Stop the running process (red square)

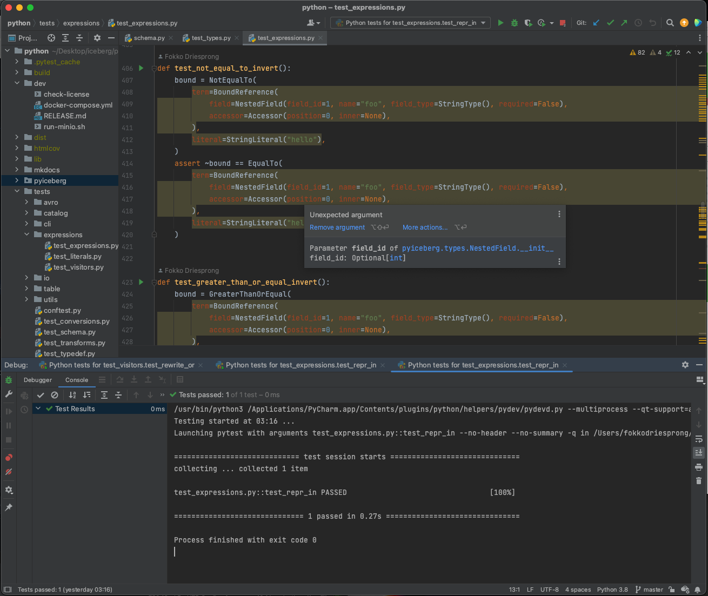pos(563,23)
